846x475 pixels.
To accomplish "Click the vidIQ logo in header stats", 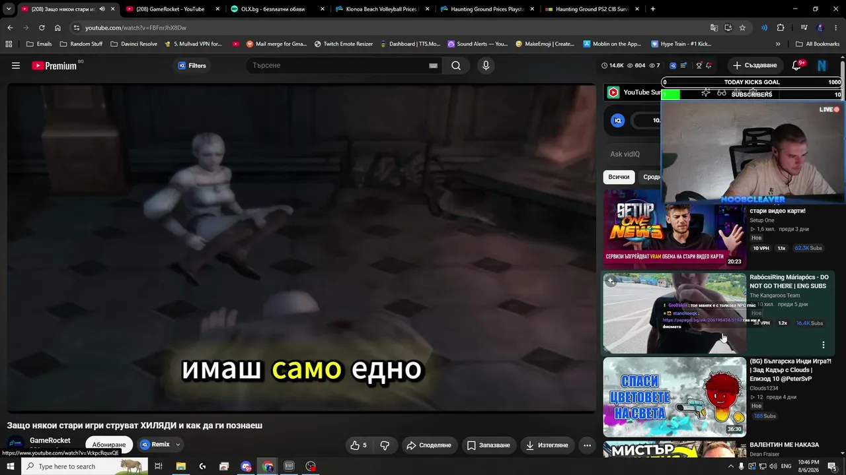I will click(673, 65).
